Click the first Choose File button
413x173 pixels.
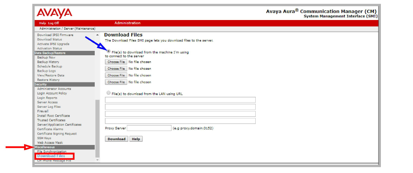pyautogui.click(x=116, y=62)
